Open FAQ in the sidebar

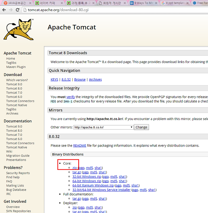point(9,181)
